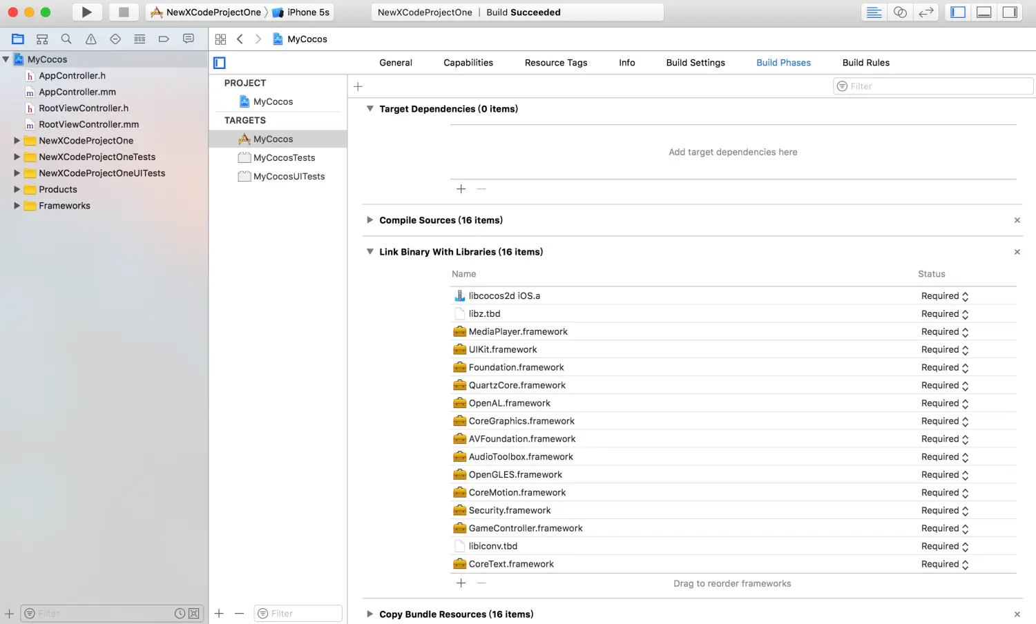
Task: Open AppController.mm in the navigator
Action: [x=77, y=92]
